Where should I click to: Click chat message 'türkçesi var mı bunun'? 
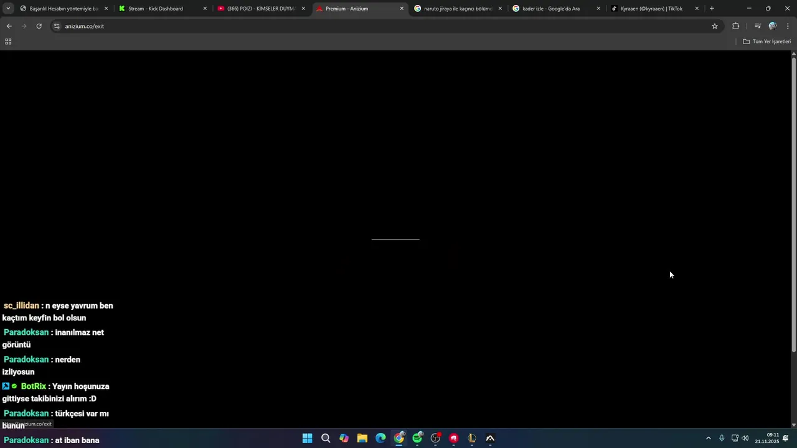click(x=56, y=419)
